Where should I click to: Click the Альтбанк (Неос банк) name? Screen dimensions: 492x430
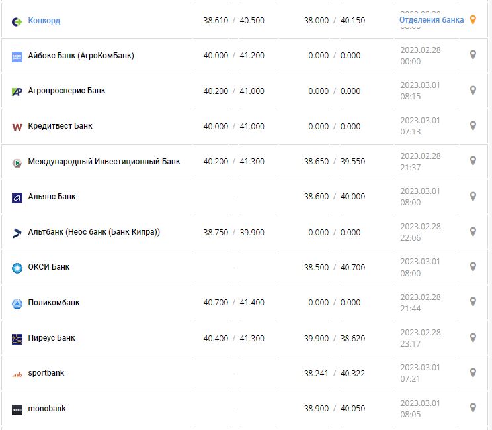point(94,232)
